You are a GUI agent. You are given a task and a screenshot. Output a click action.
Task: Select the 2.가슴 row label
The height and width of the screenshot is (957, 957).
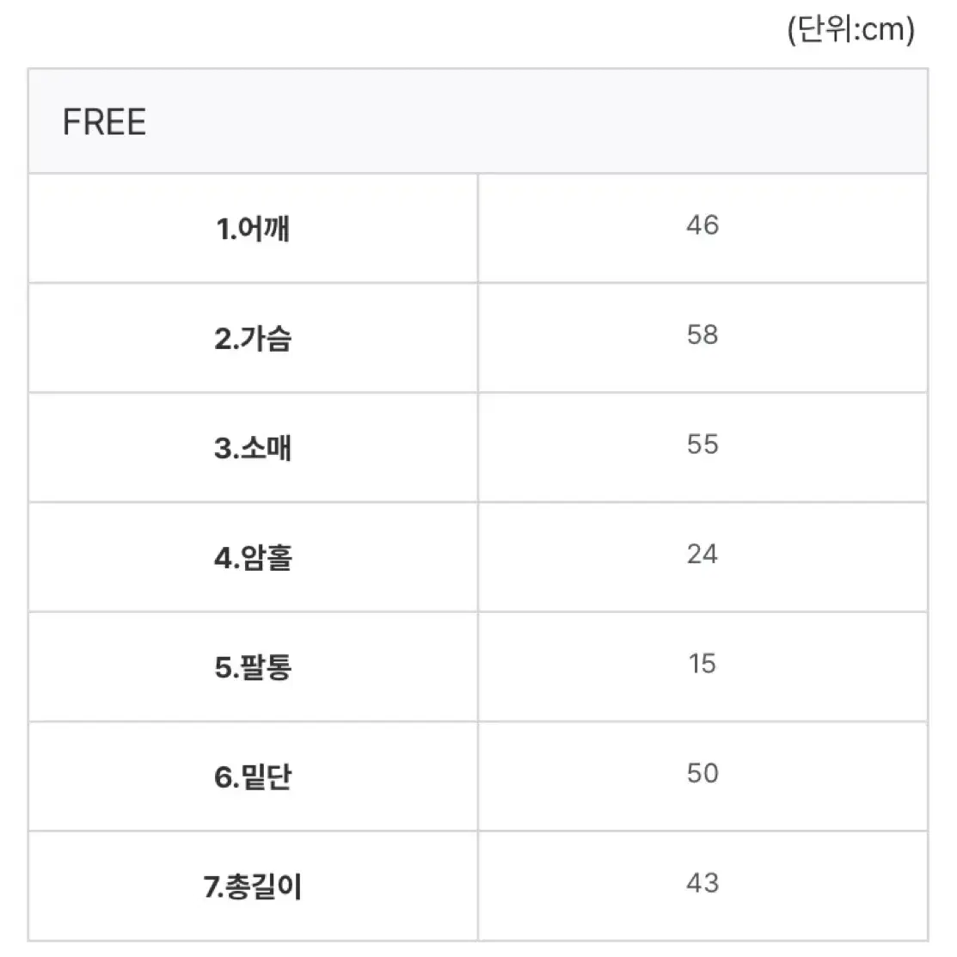click(x=253, y=338)
